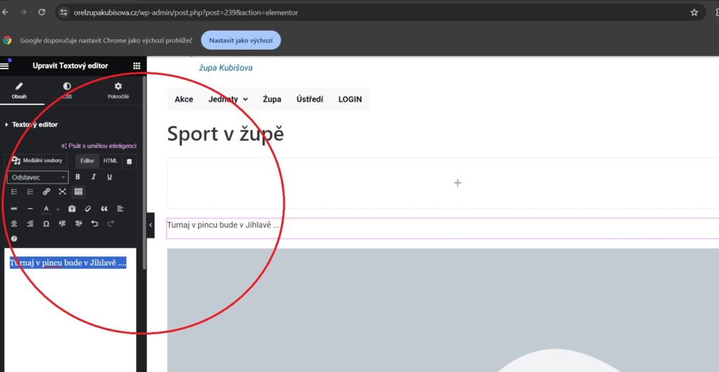
Task: Open dynamic tags database icon
Action: click(x=129, y=161)
